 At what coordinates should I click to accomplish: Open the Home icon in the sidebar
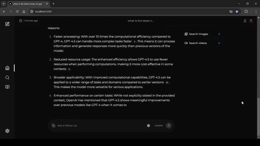[x=7, y=68]
